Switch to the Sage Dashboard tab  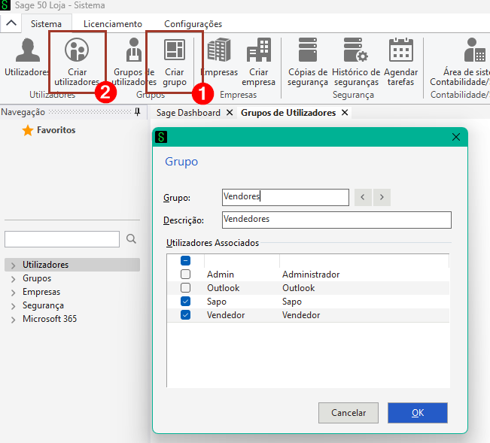pyautogui.click(x=188, y=113)
